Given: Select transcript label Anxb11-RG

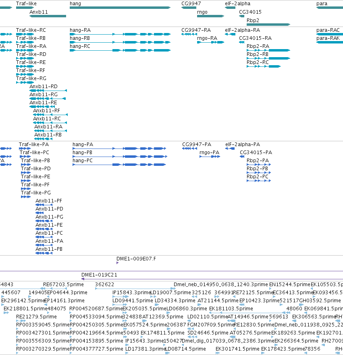Looking at the screenshot, I should (44, 95).
